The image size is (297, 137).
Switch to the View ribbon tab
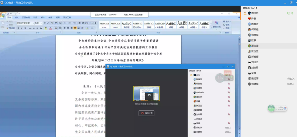point(58,17)
